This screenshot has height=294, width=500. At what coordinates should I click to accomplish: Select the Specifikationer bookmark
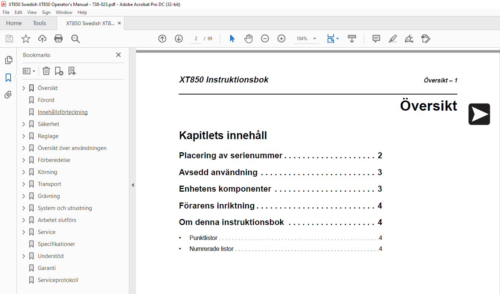[56, 244]
